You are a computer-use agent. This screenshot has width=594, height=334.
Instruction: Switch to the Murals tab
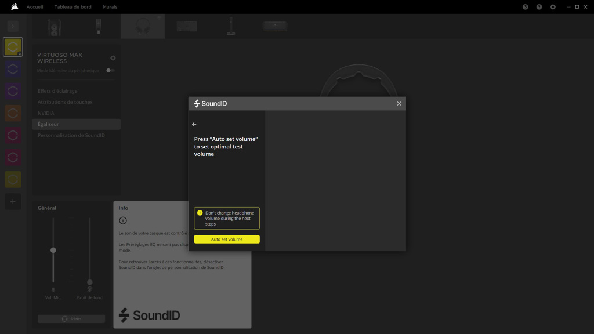click(110, 7)
